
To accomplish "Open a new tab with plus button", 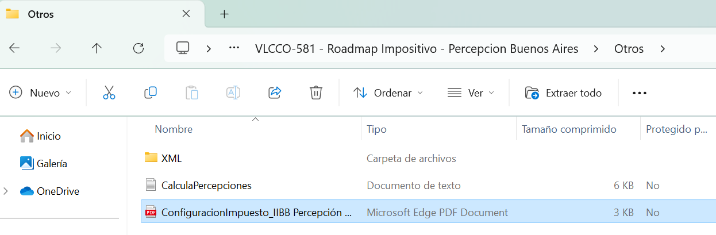I will 224,14.
